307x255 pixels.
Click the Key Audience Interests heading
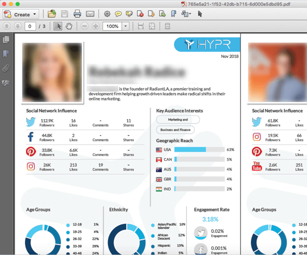click(x=180, y=111)
